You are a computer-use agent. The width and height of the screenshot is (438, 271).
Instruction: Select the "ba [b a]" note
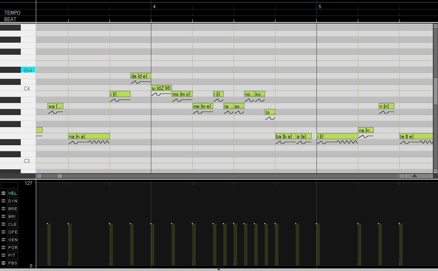click(285, 137)
